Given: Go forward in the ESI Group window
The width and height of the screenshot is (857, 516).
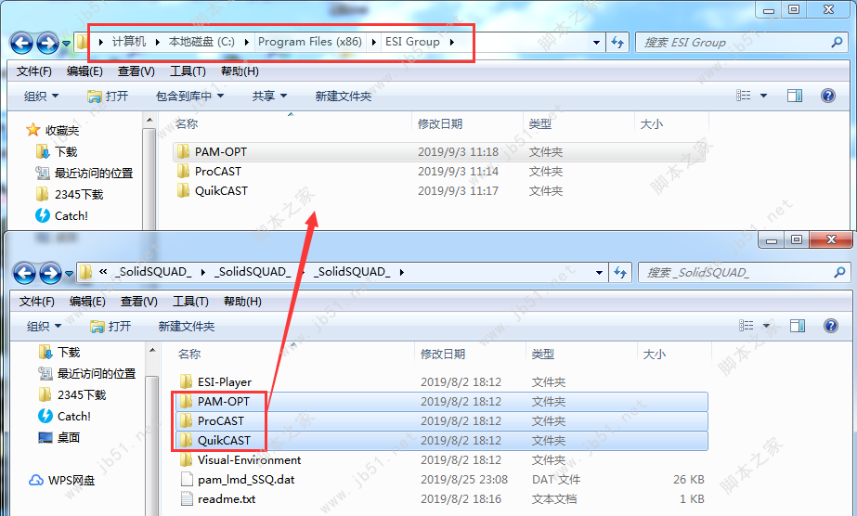Looking at the screenshot, I should [x=48, y=43].
